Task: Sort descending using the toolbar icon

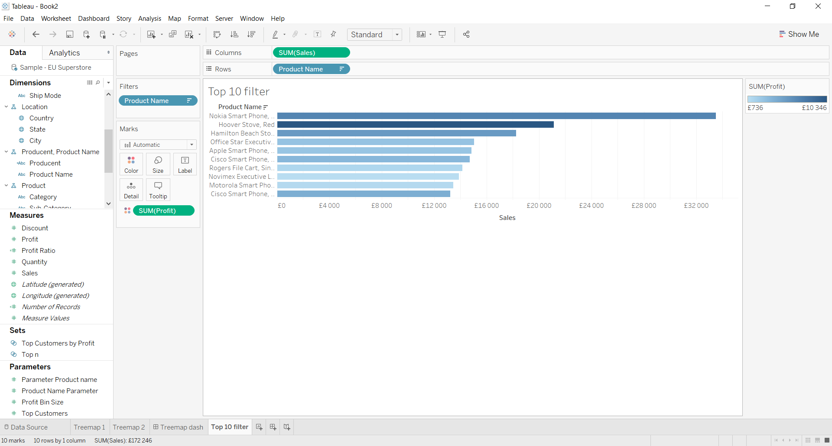Action: [x=251, y=35]
